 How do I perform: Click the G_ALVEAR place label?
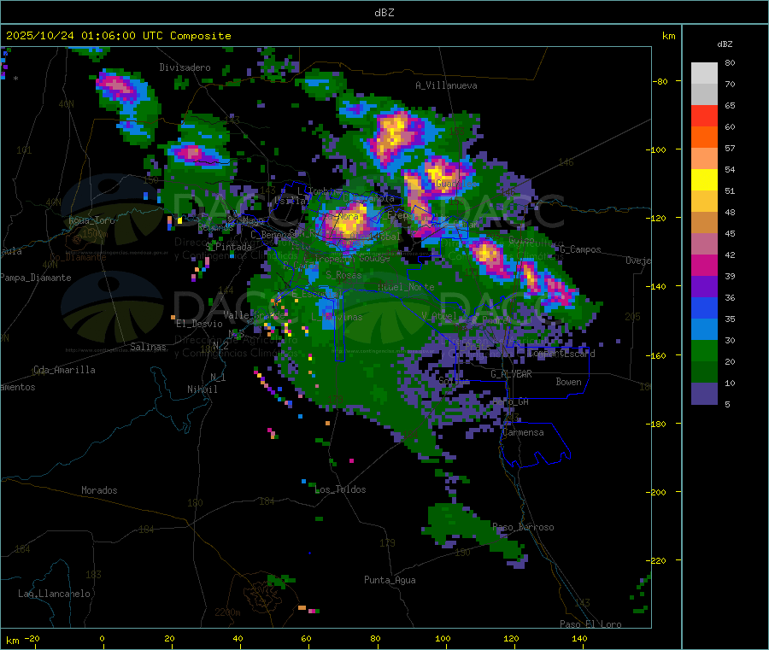[511, 374]
